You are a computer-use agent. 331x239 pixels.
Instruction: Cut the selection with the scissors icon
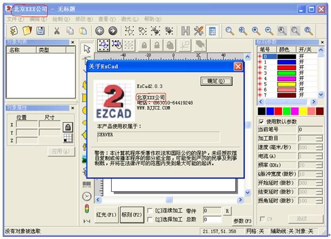pos(56,31)
